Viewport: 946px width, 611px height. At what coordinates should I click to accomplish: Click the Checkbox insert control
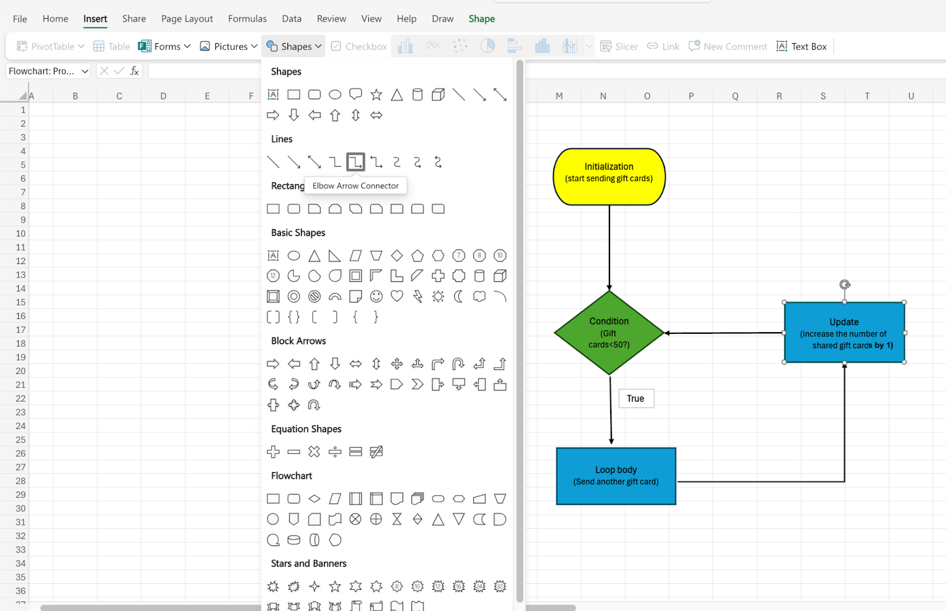point(359,47)
